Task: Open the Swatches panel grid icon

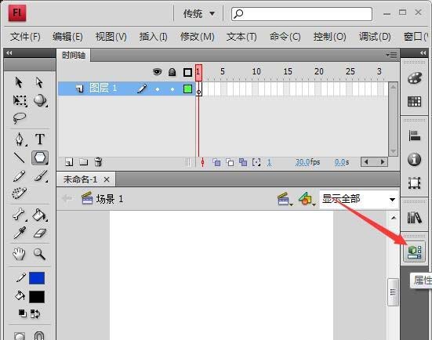Action: (x=414, y=102)
